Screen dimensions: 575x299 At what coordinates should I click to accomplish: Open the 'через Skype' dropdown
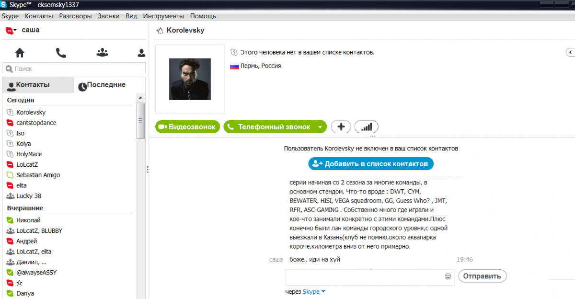coord(323,291)
